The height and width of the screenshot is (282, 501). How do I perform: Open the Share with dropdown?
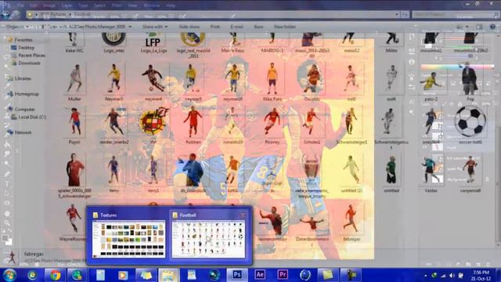155,27
